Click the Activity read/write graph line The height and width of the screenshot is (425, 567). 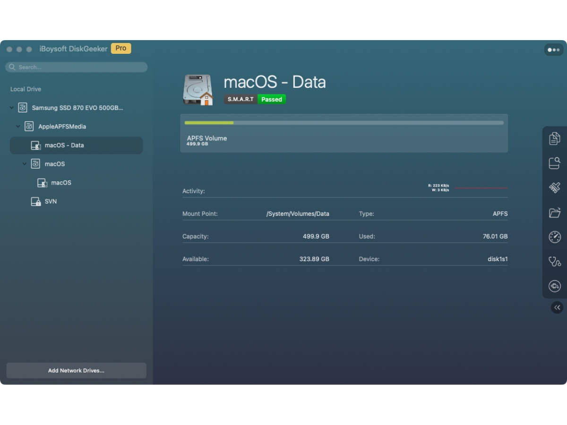tap(481, 188)
